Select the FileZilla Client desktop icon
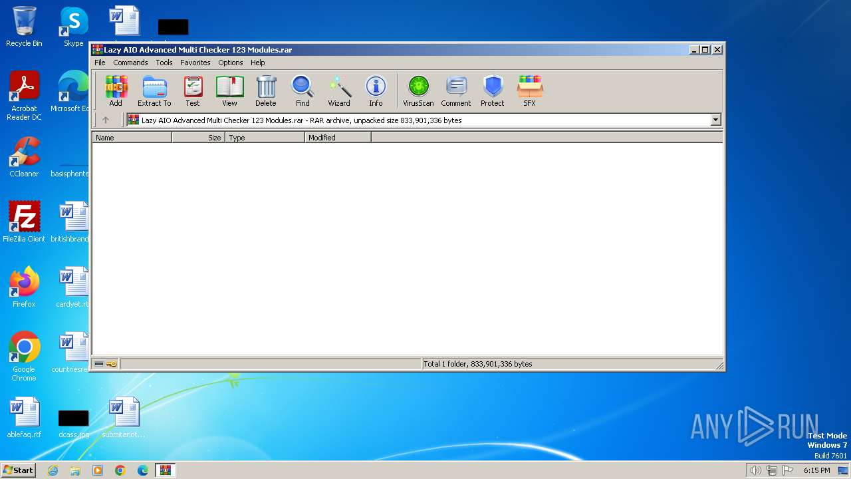The image size is (851, 479). (x=24, y=222)
